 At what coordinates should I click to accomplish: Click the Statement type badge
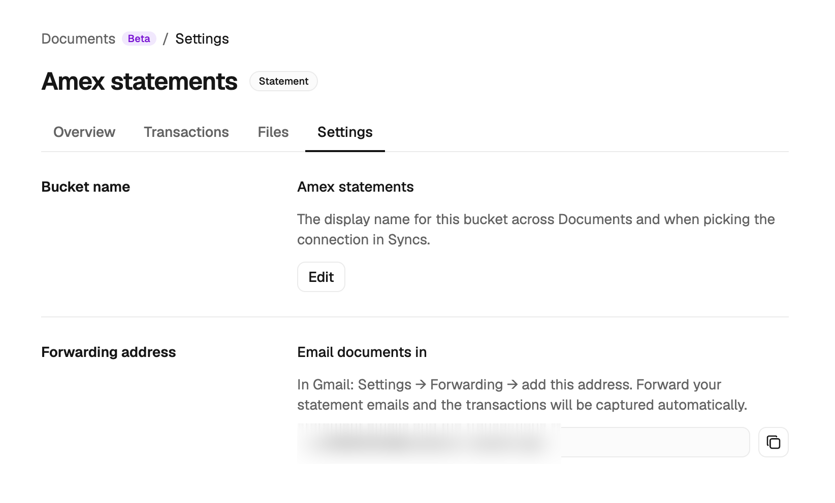point(283,81)
